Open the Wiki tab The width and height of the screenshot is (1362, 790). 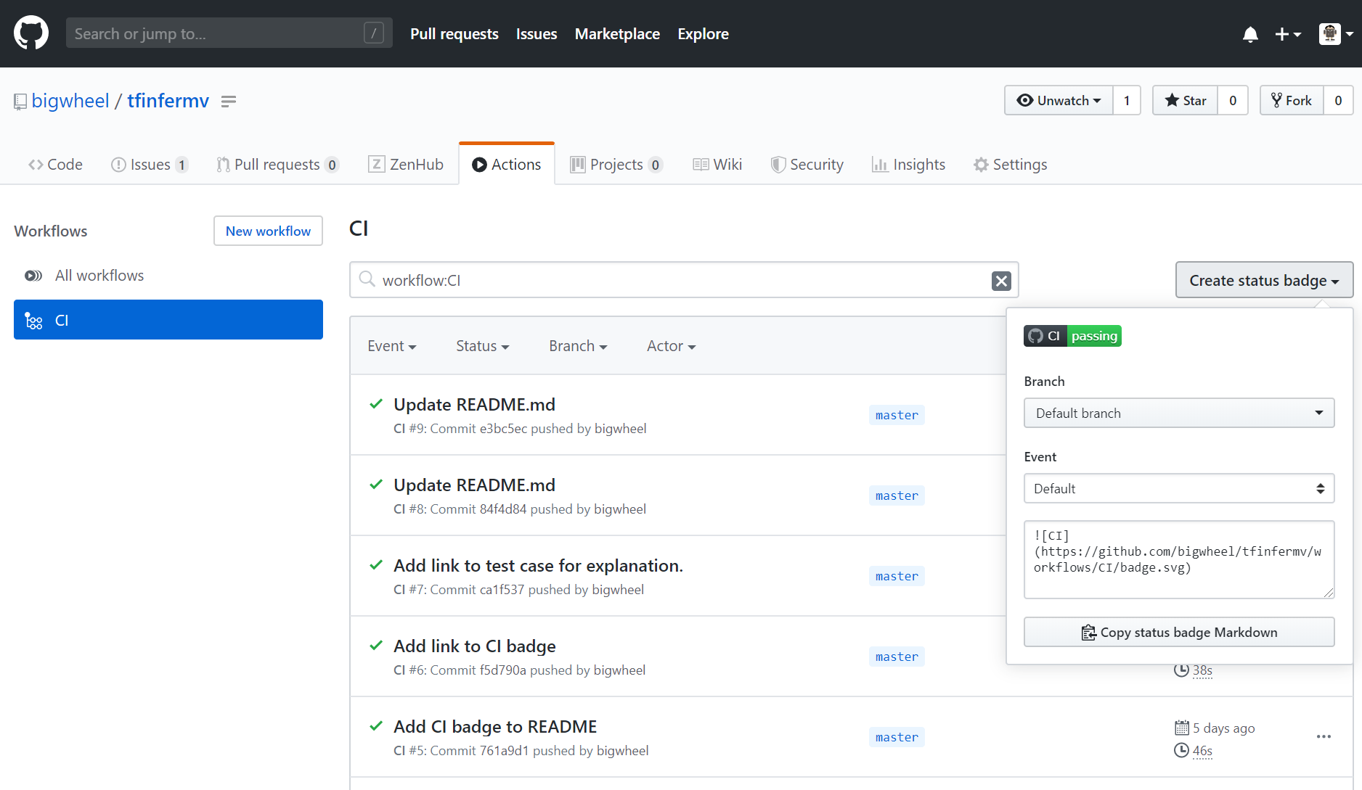click(717, 165)
